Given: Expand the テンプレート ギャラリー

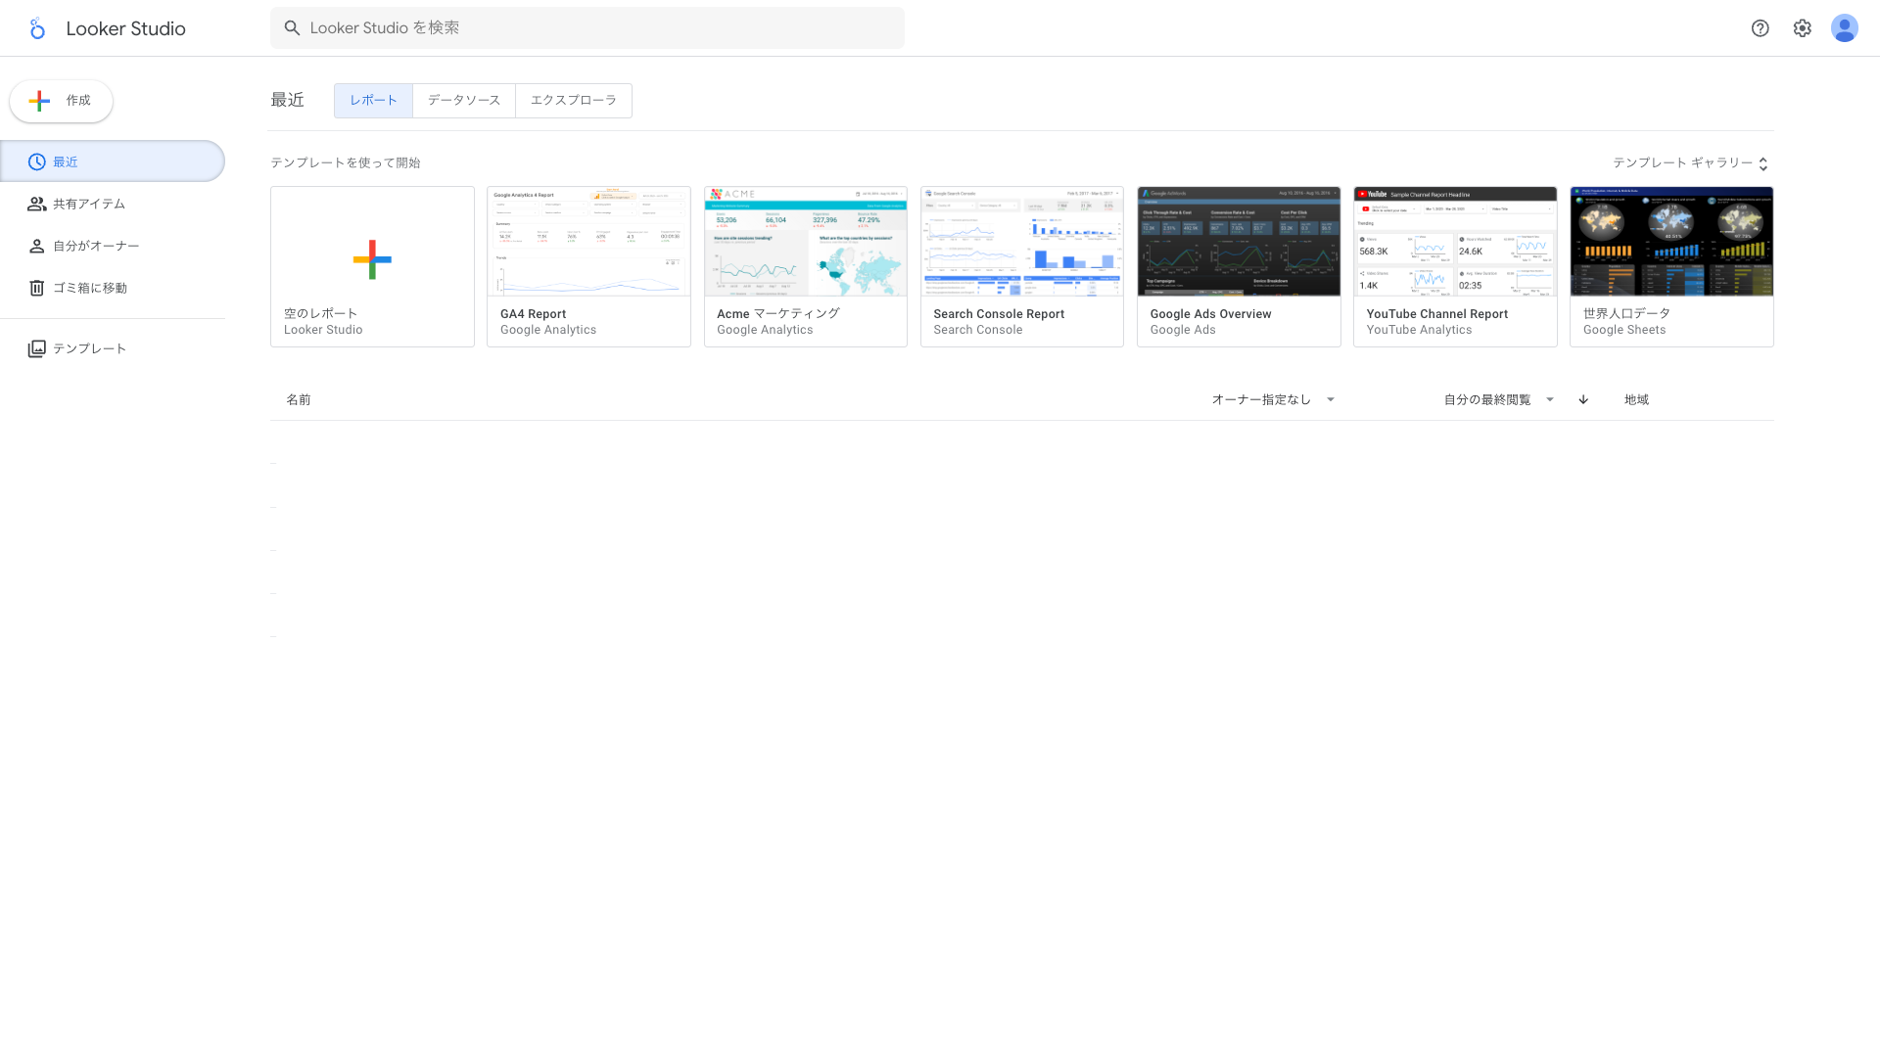Looking at the screenshot, I should pos(1690,163).
